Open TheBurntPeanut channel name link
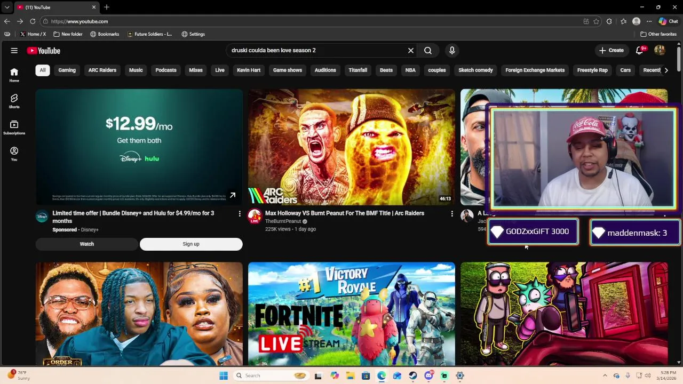Image resolution: width=683 pixels, height=384 pixels. pos(283,221)
